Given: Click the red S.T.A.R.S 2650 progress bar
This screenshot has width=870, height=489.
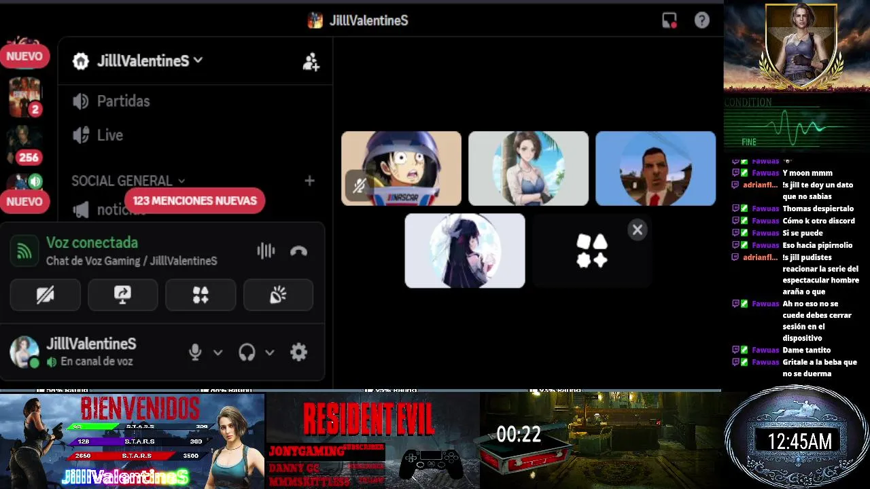Looking at the screenshot, I should pos(138,456).
